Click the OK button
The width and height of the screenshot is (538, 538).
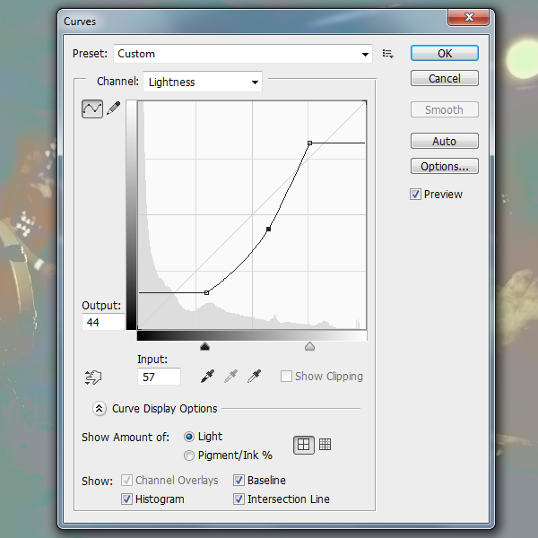[x=445, y=53]
